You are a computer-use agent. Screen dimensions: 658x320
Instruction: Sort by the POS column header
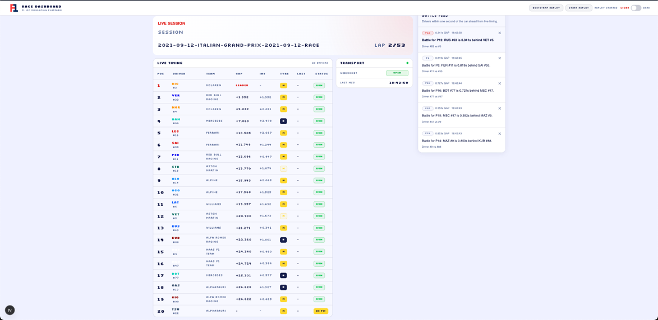point(161,74)
